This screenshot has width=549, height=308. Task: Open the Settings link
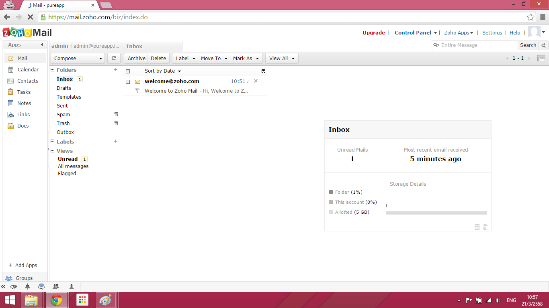coord(492,33)
